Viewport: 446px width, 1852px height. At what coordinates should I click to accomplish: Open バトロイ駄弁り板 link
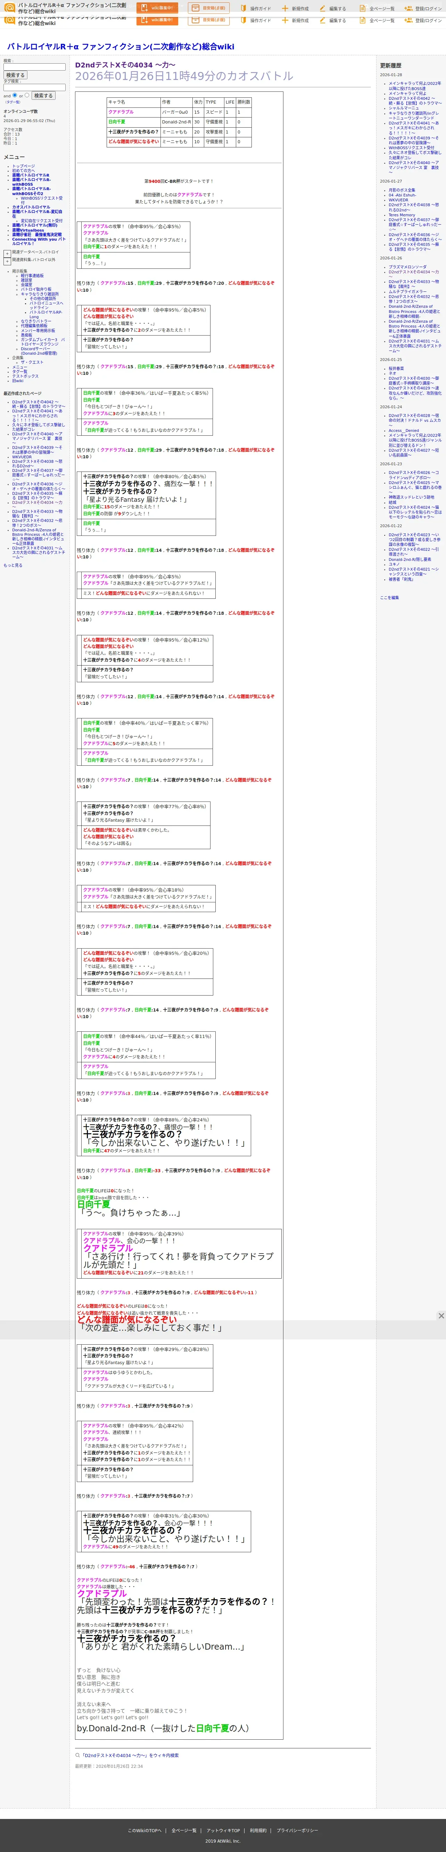click(36, 289)
